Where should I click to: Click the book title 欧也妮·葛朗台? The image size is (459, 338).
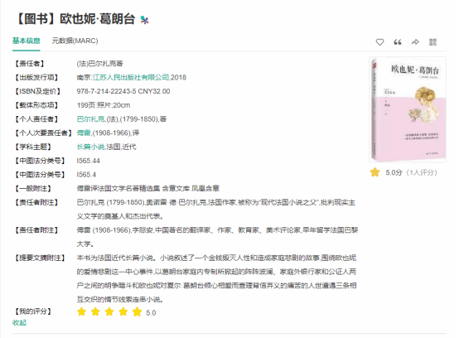pyautogui.click(x=97, y=19)
